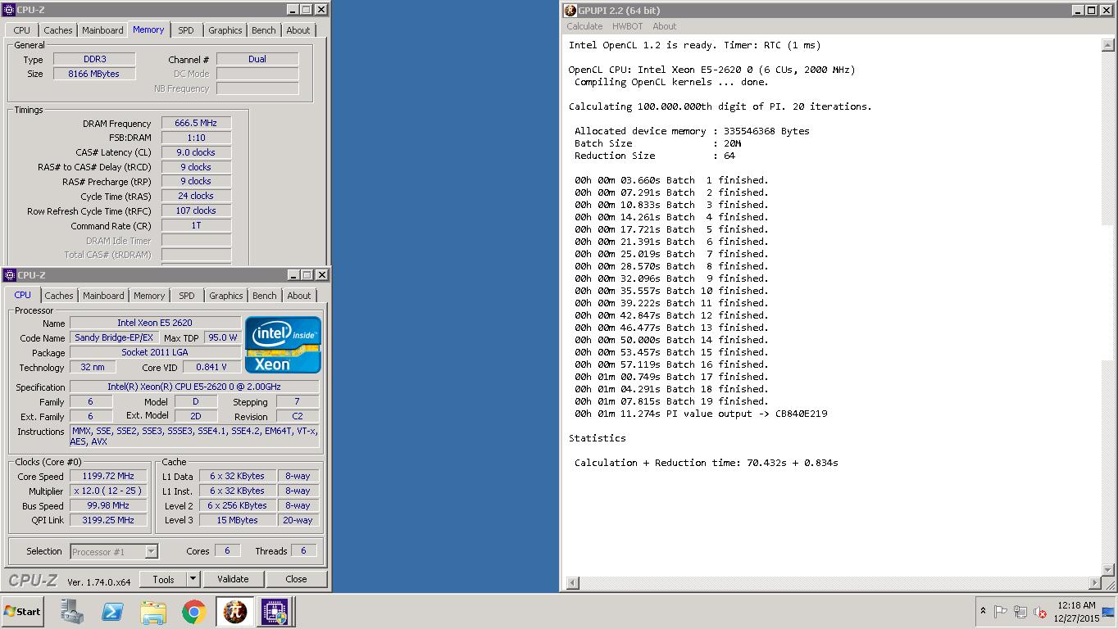
Task: Click GPUPI horizontal scrollbar left arrow
Action: click(572, 583)
